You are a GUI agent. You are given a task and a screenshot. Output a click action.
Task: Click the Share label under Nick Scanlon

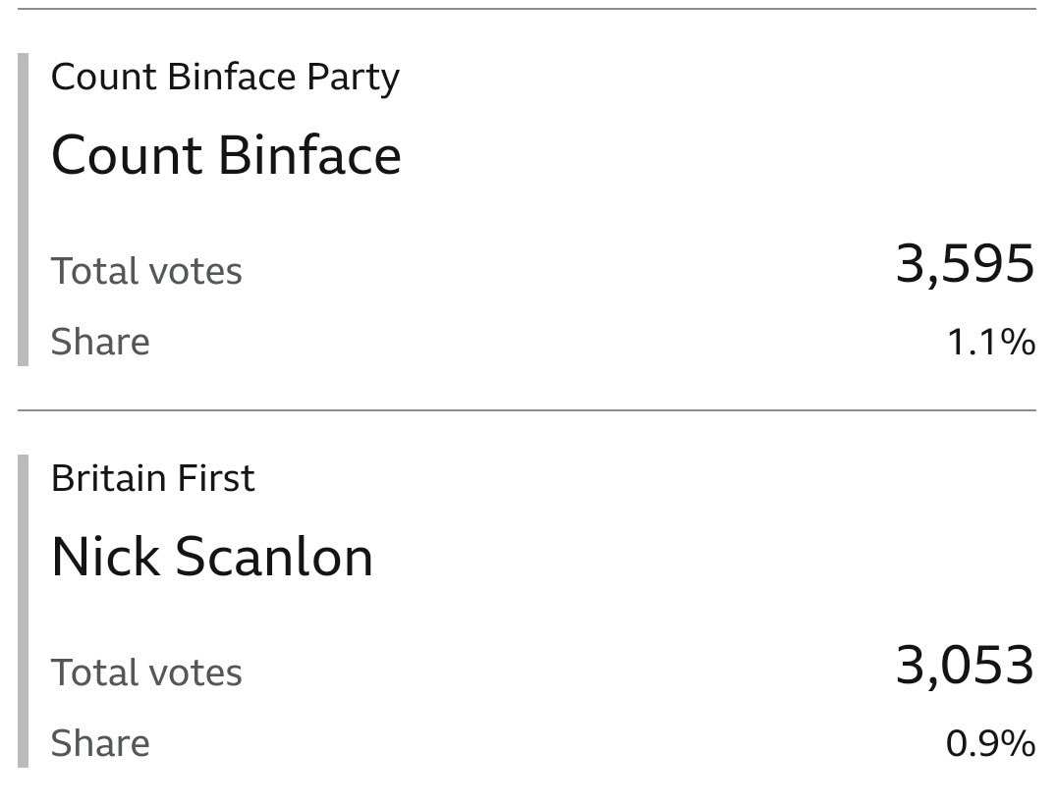tap(100, 743)
